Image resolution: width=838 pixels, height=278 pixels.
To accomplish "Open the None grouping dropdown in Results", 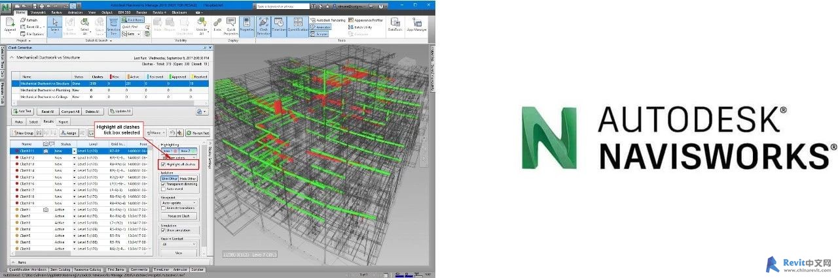I will [156, 132].
